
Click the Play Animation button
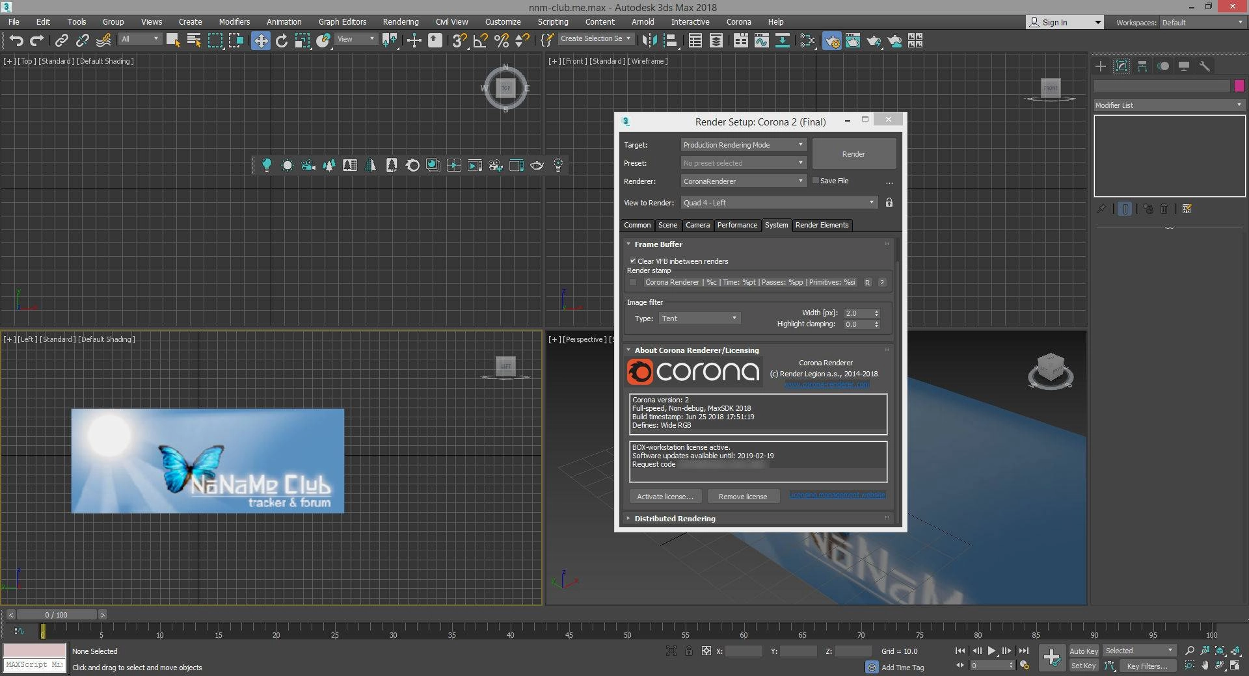click(x=991, y=651)
